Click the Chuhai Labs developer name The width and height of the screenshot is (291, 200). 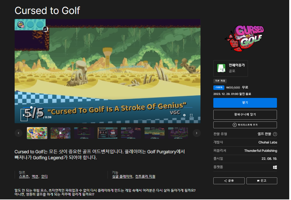[268, 142]
